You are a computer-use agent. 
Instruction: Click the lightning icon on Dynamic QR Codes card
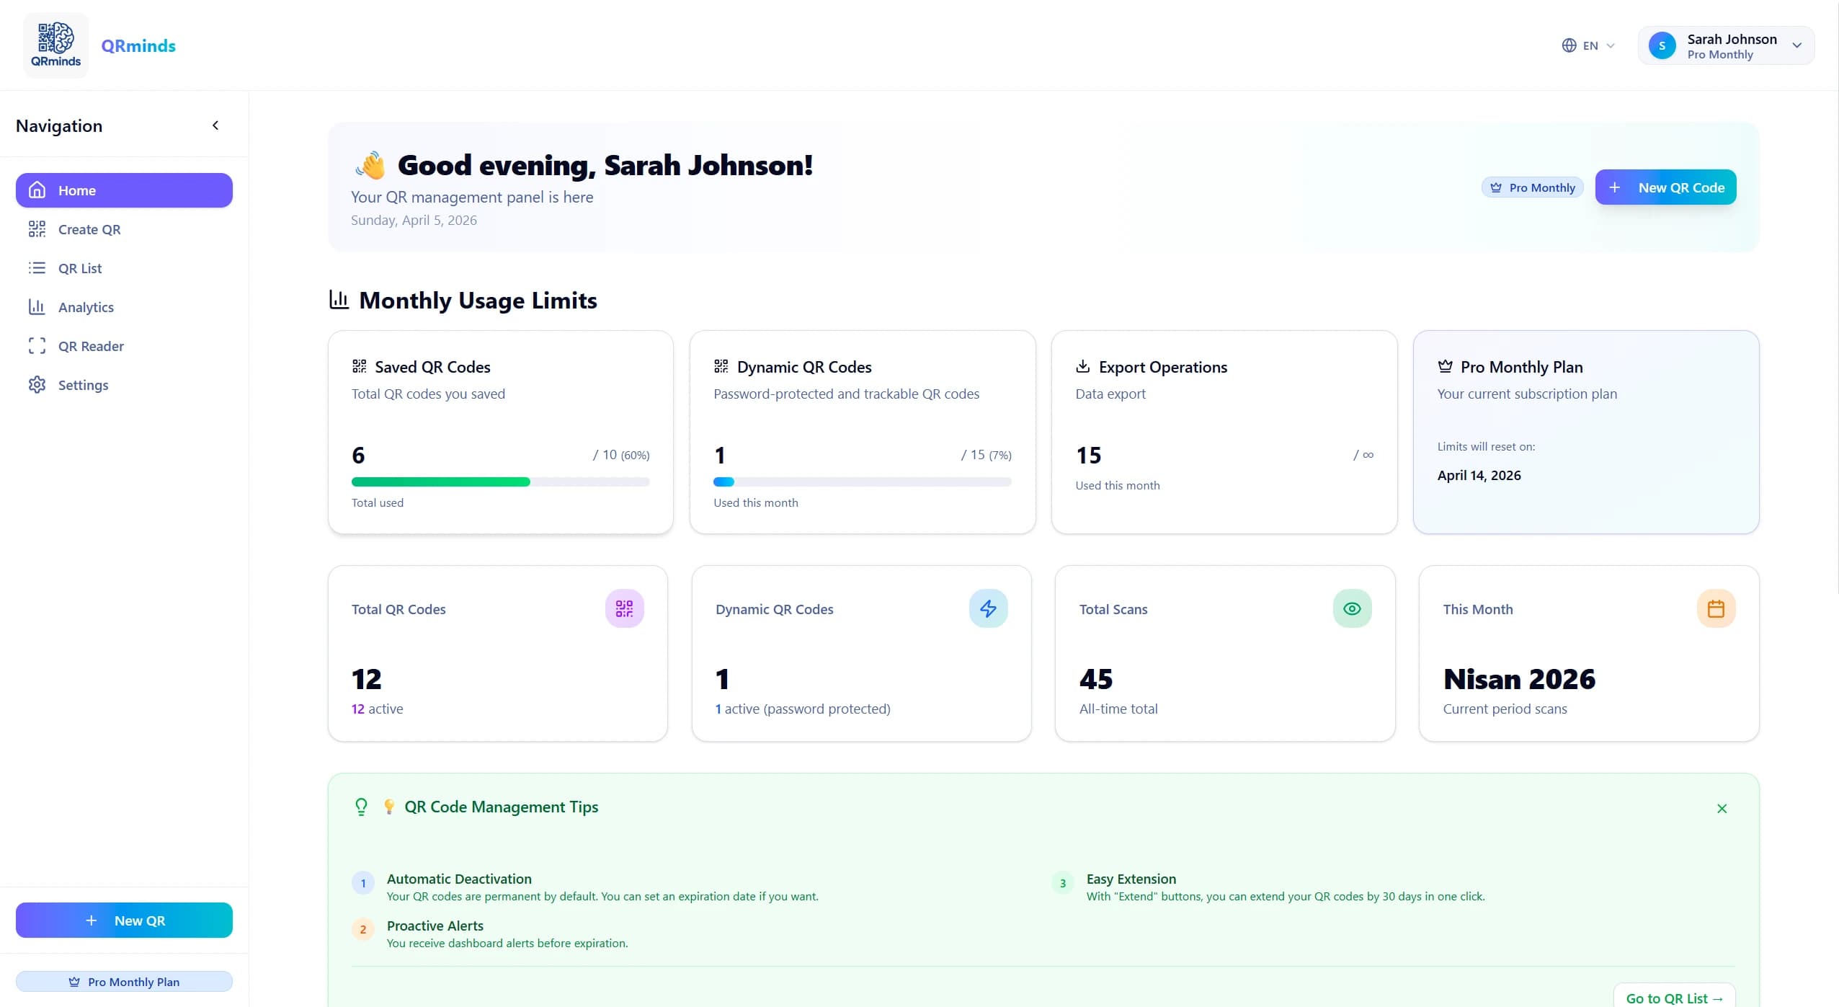pyautogui.click(x=988, y=608)
